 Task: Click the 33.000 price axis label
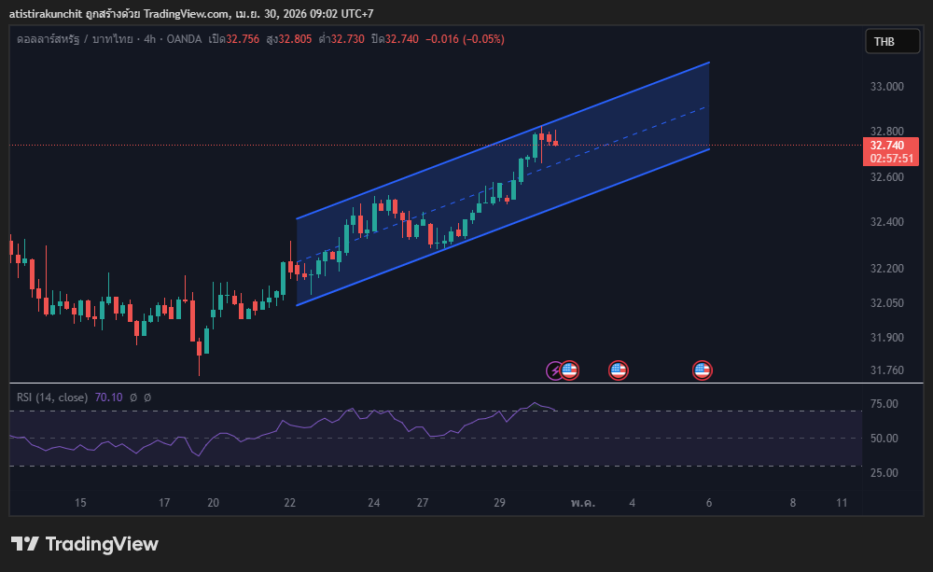pyautogui.click(x=887, y=87)
